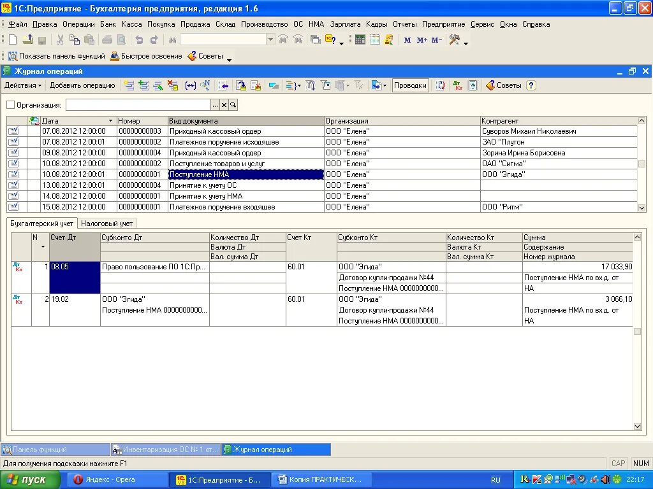Click the mark for deletion icon in journal toolbar
653x489 pixels.
(x=173, y=86)
